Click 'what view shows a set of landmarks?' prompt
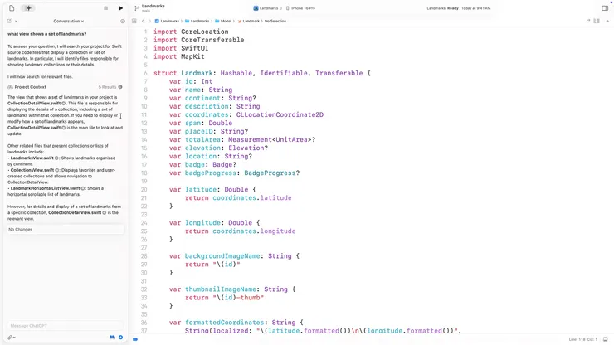 (47, 34)
